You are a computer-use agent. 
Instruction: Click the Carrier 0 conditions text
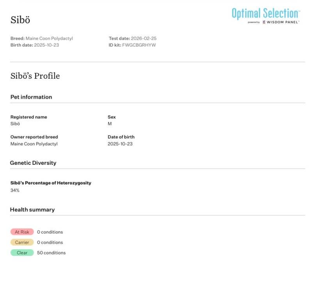click(x=50, y=242)
